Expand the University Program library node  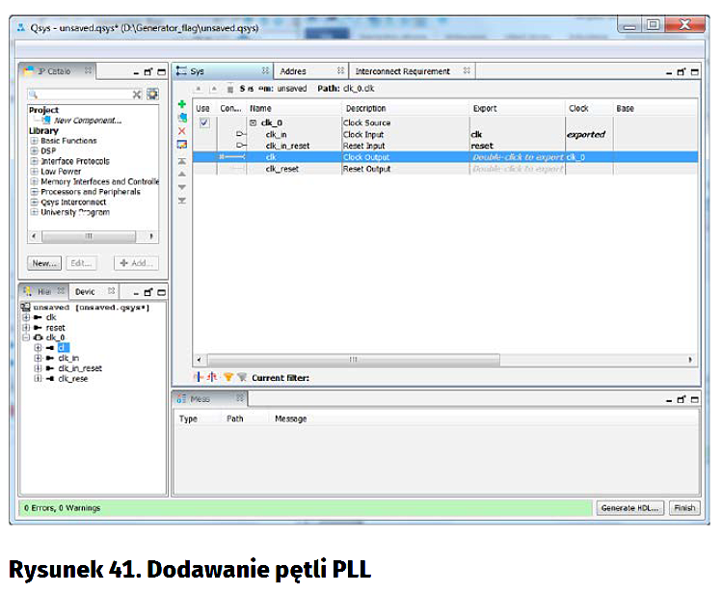pos(35,212)
